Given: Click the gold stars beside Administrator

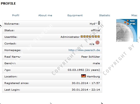Looking at the screenshot, I should (90, 37).
